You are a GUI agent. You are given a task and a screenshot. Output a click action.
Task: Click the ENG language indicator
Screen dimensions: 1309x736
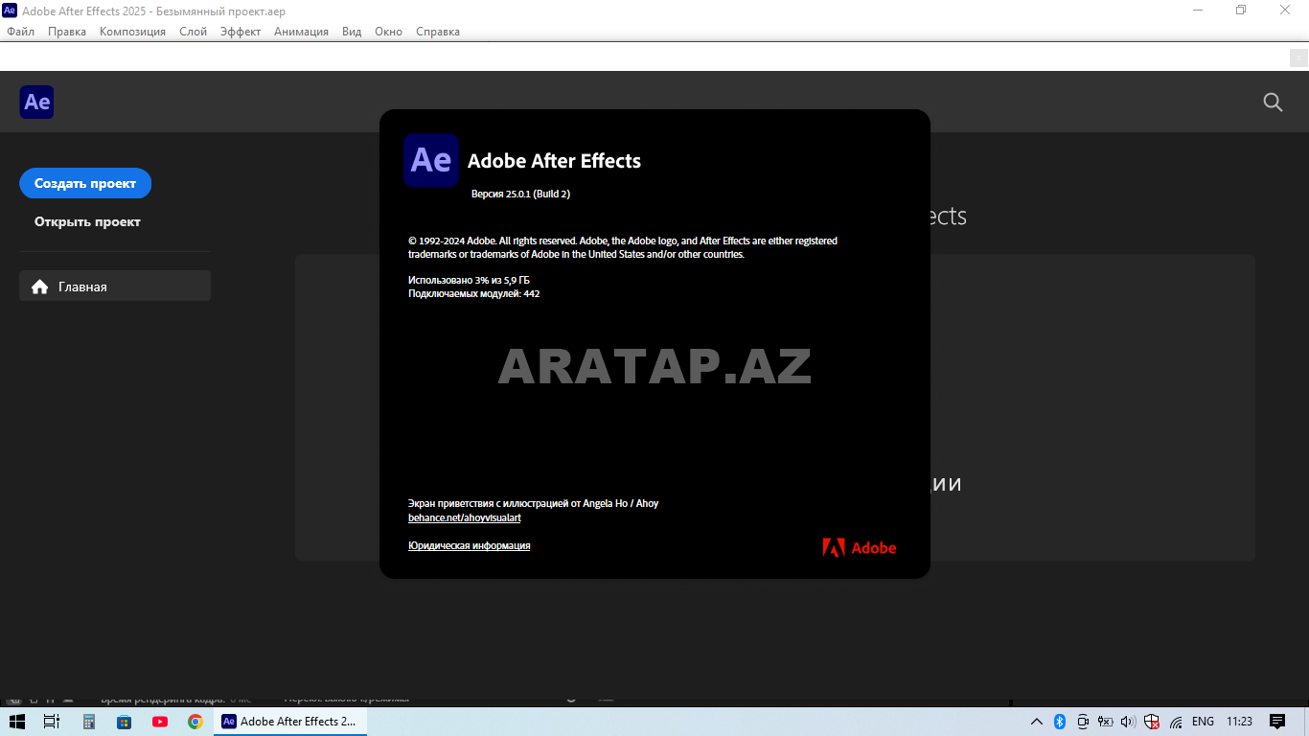point(1203,722)
